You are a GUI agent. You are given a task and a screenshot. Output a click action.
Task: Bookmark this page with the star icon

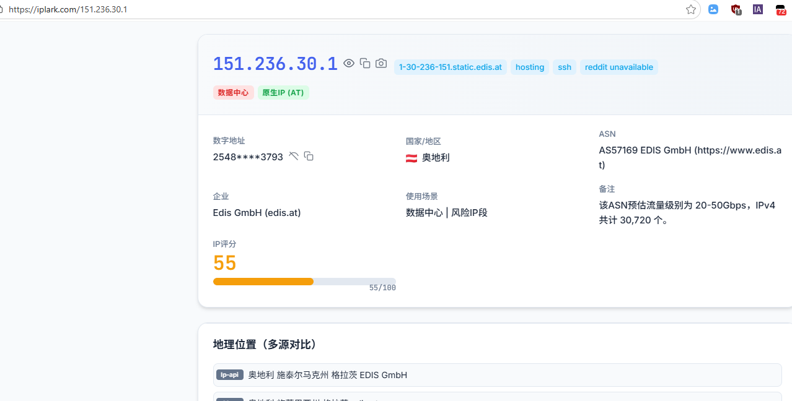(x=691, y=9)
